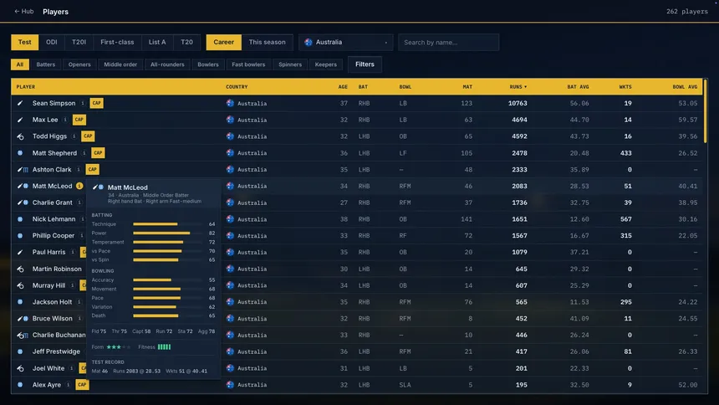Click the flag icon in country selector
This screenshot has height=405, width=719.
click(309, 42)
